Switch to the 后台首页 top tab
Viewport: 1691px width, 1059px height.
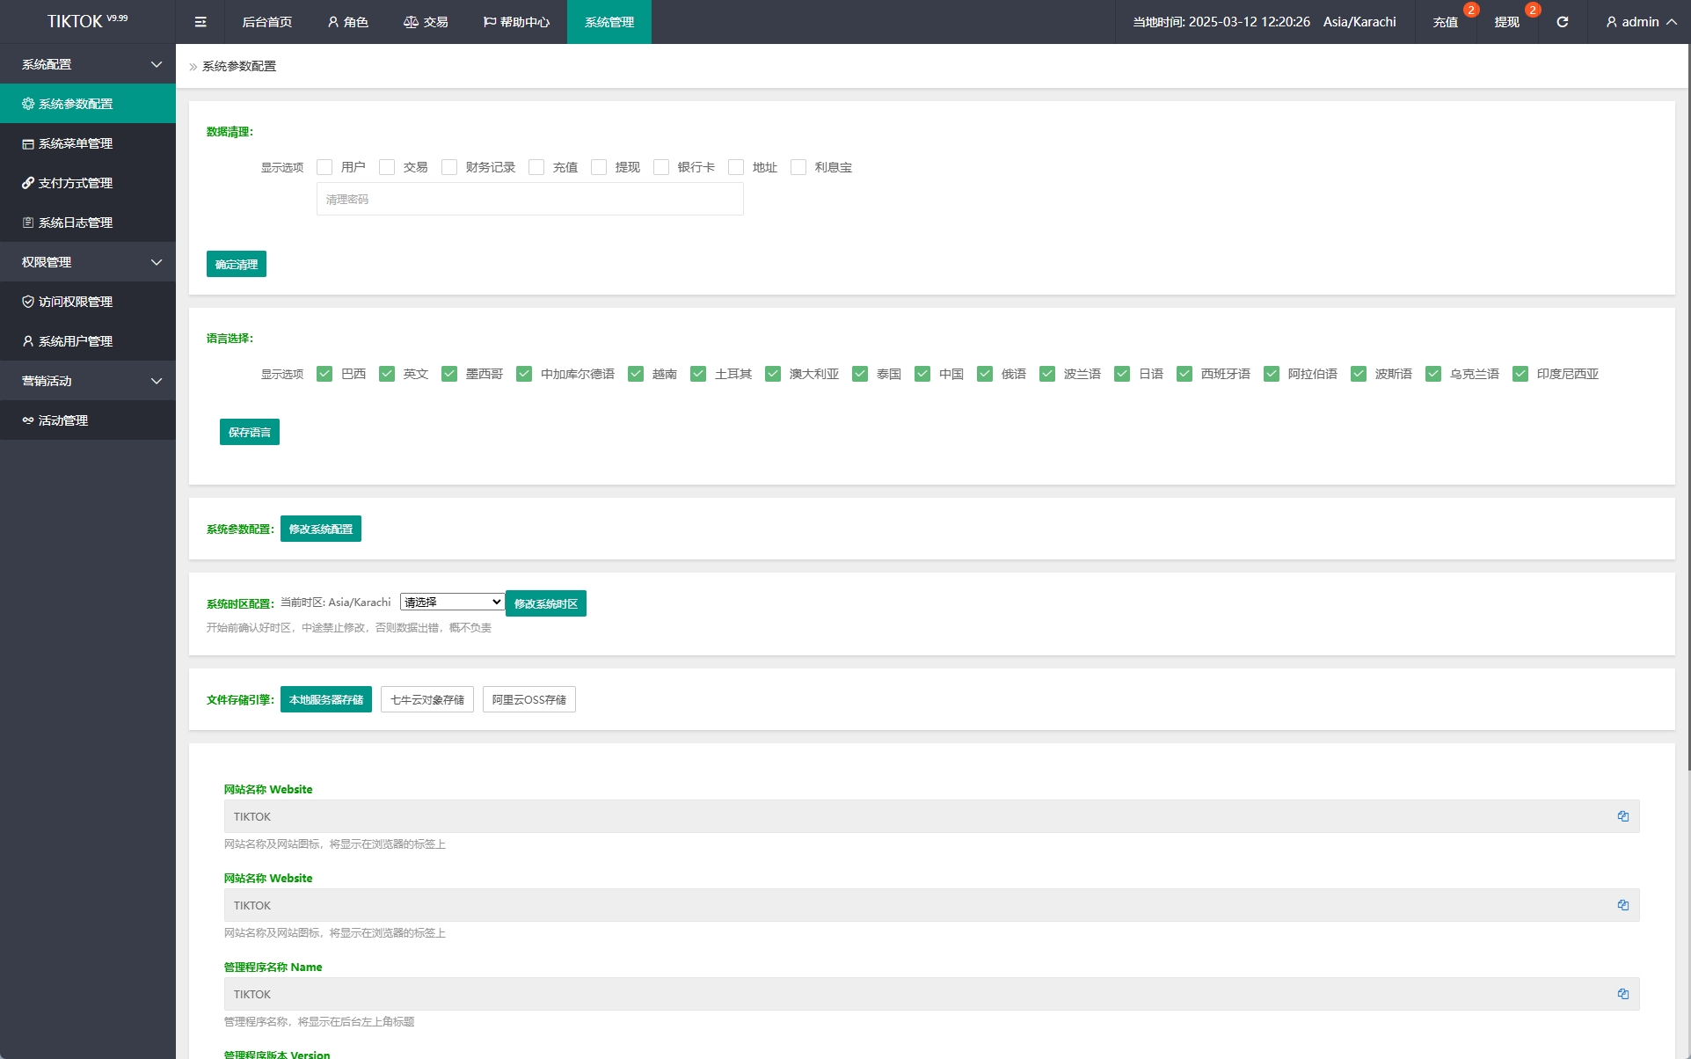point(266,22)
